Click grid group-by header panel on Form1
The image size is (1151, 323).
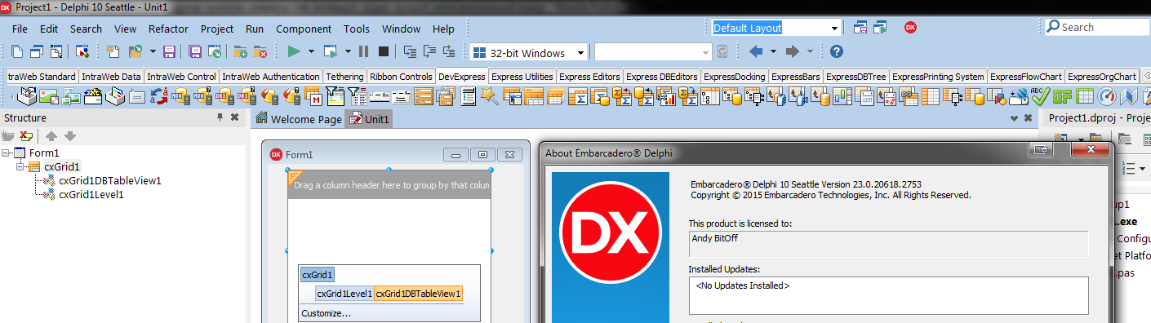click(x=389, y=185)
